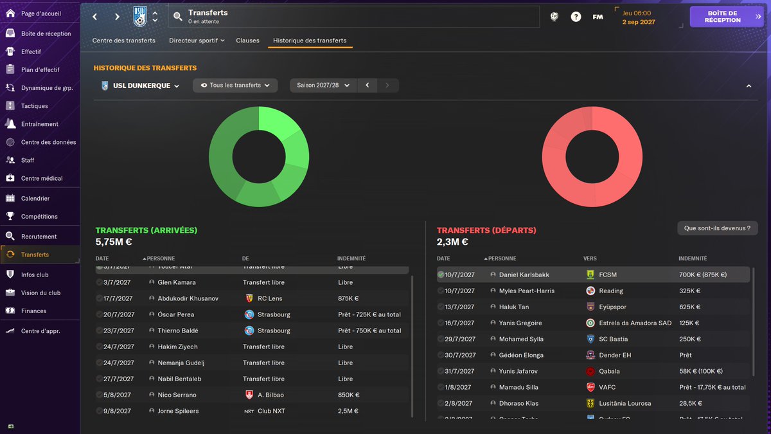The width and height of the screenshot is (771, 434).
Task: Click the red departures donut chart
Action: [592, 156]
